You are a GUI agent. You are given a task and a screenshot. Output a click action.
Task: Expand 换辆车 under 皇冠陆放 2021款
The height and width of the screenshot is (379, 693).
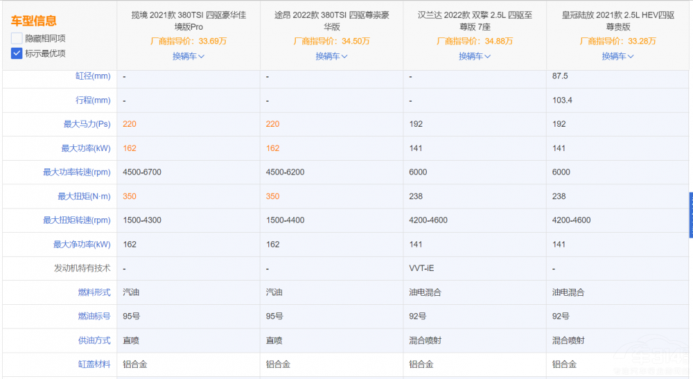(x=617, y=56)
